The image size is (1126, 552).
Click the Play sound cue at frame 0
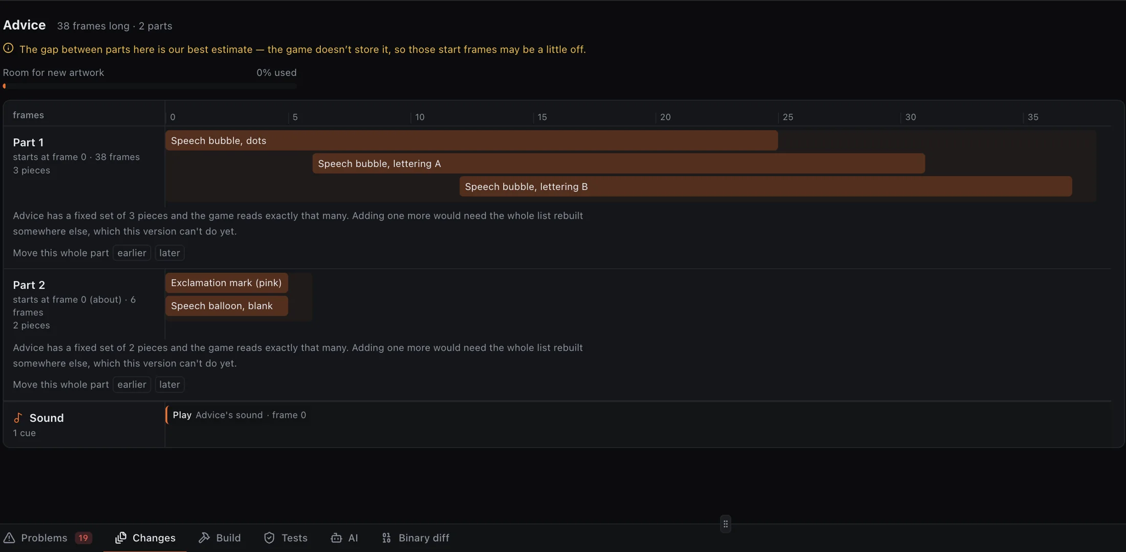point(239,415)
